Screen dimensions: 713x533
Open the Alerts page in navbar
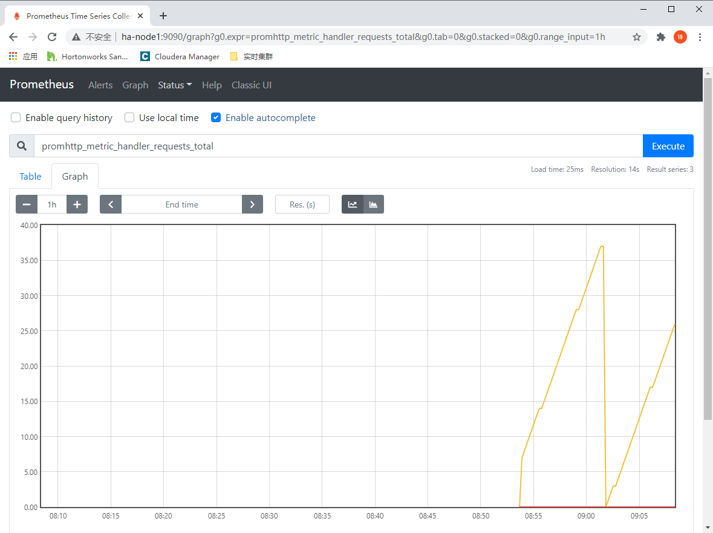100,85
